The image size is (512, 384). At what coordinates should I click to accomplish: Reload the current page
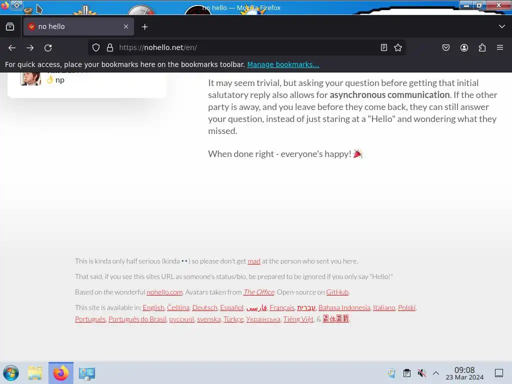click(x=48, y=47)
